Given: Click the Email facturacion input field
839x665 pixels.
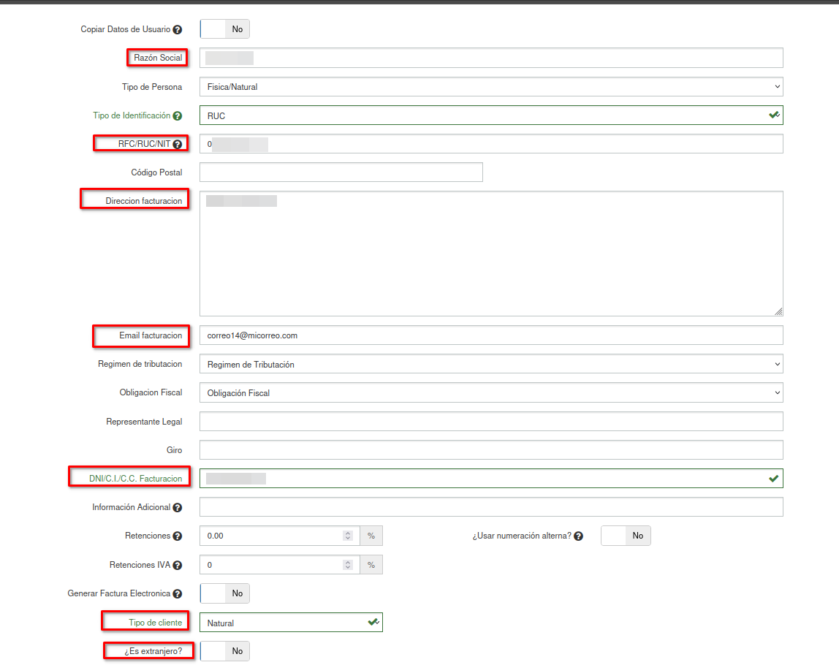Looking at the screenshot, I should click(490, 335).
